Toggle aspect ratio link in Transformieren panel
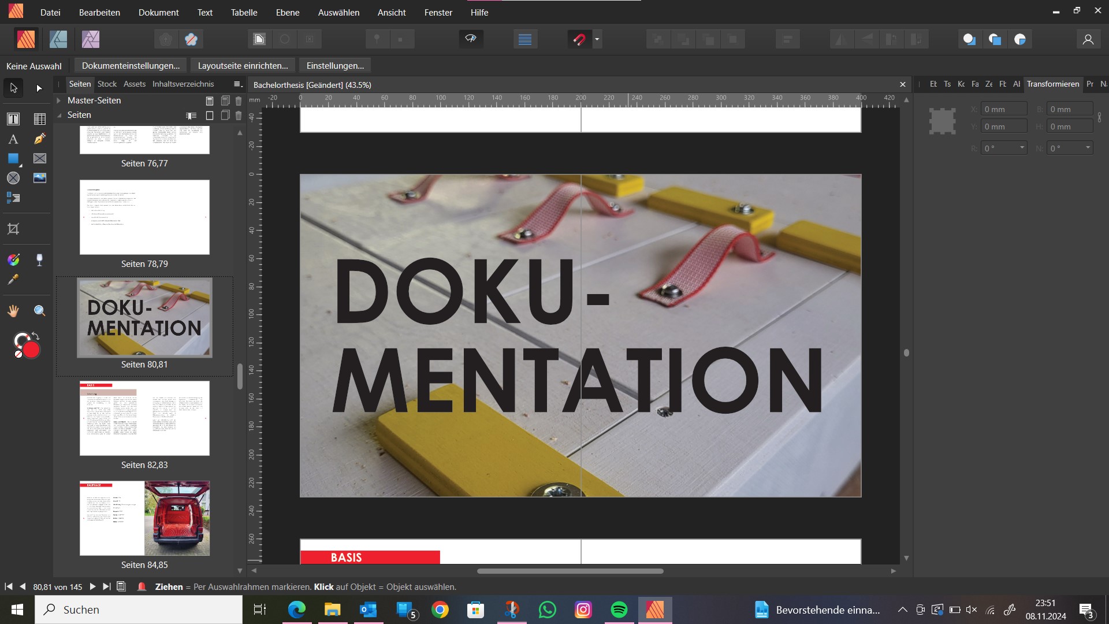The width and height of the screenshot is (1109, 624). 1099,117
